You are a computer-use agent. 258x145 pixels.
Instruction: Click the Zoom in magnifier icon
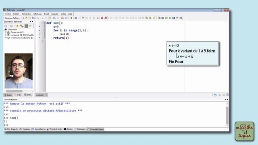point(147,18)
